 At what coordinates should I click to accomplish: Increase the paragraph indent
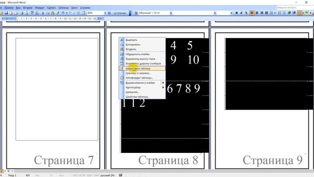tap(294, 13)
